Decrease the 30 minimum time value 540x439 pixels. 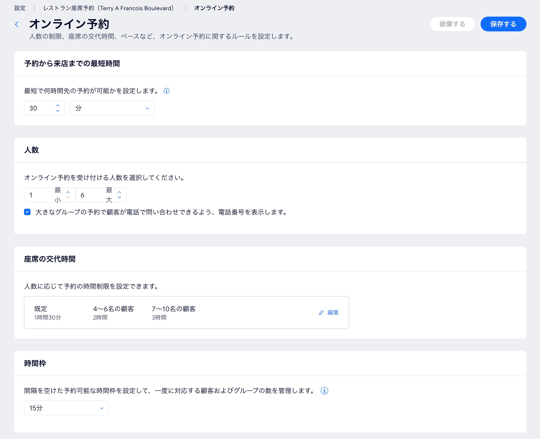58,111
